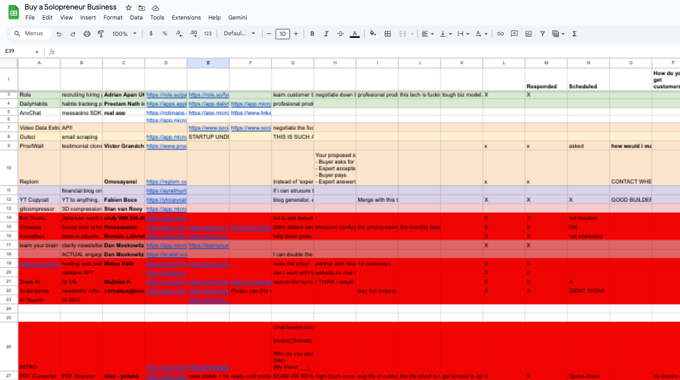The height and width of the screenshot is (380, 680).
Task: Open the borders tool
Action: (388, 34)
